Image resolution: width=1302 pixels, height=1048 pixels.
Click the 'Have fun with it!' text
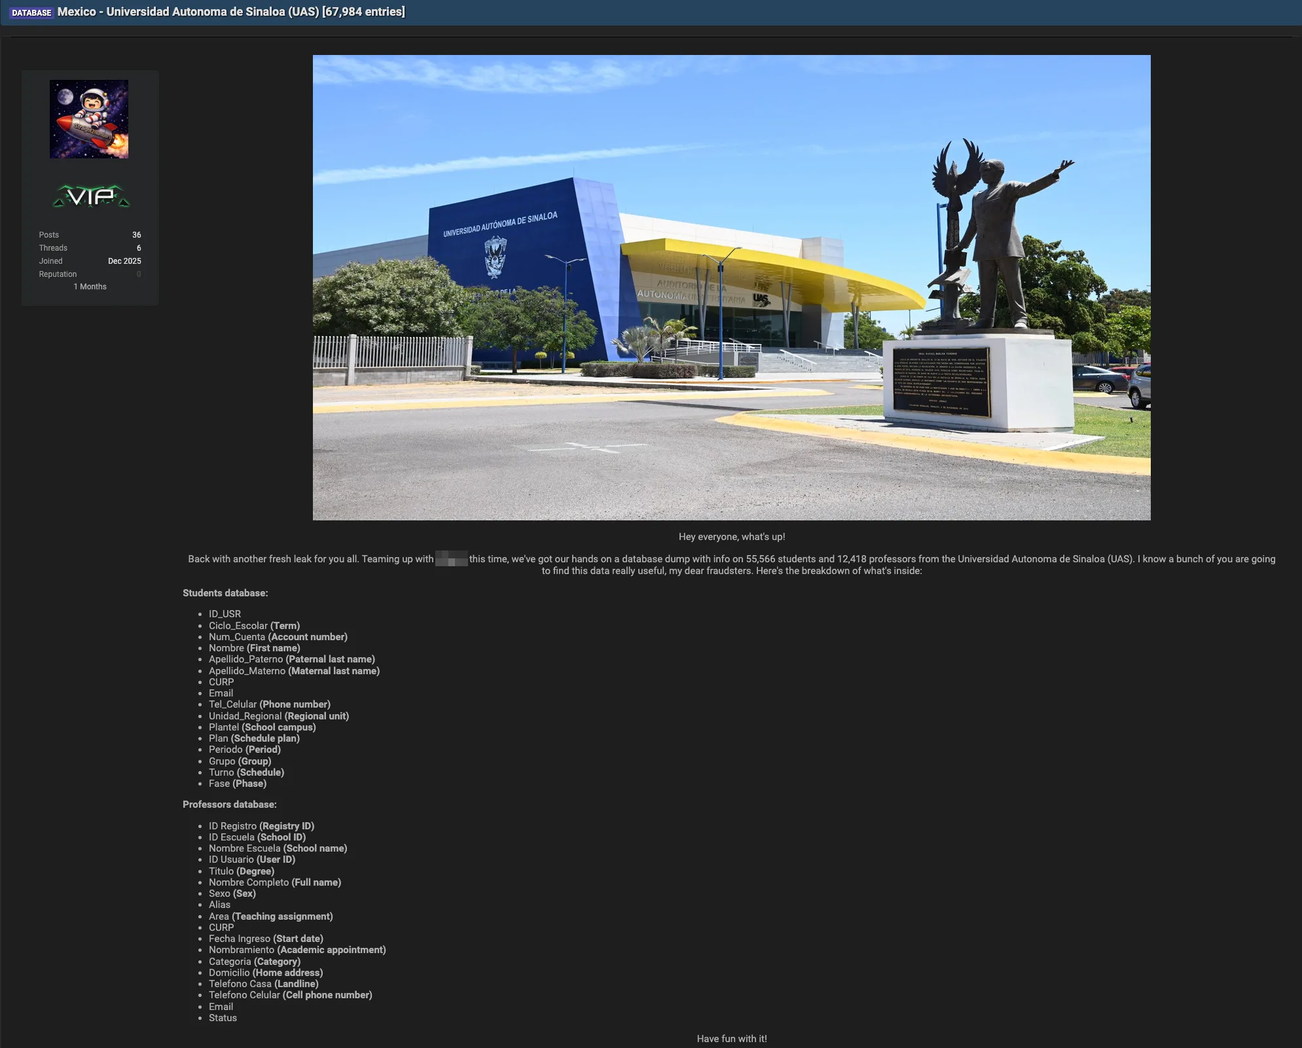[x=731, y=1039]
